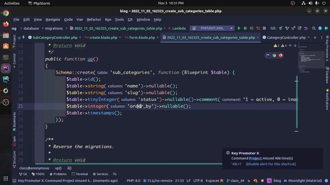
Task: Click the vertical scrollbar thumb in editor
Action: coord(296,102)
